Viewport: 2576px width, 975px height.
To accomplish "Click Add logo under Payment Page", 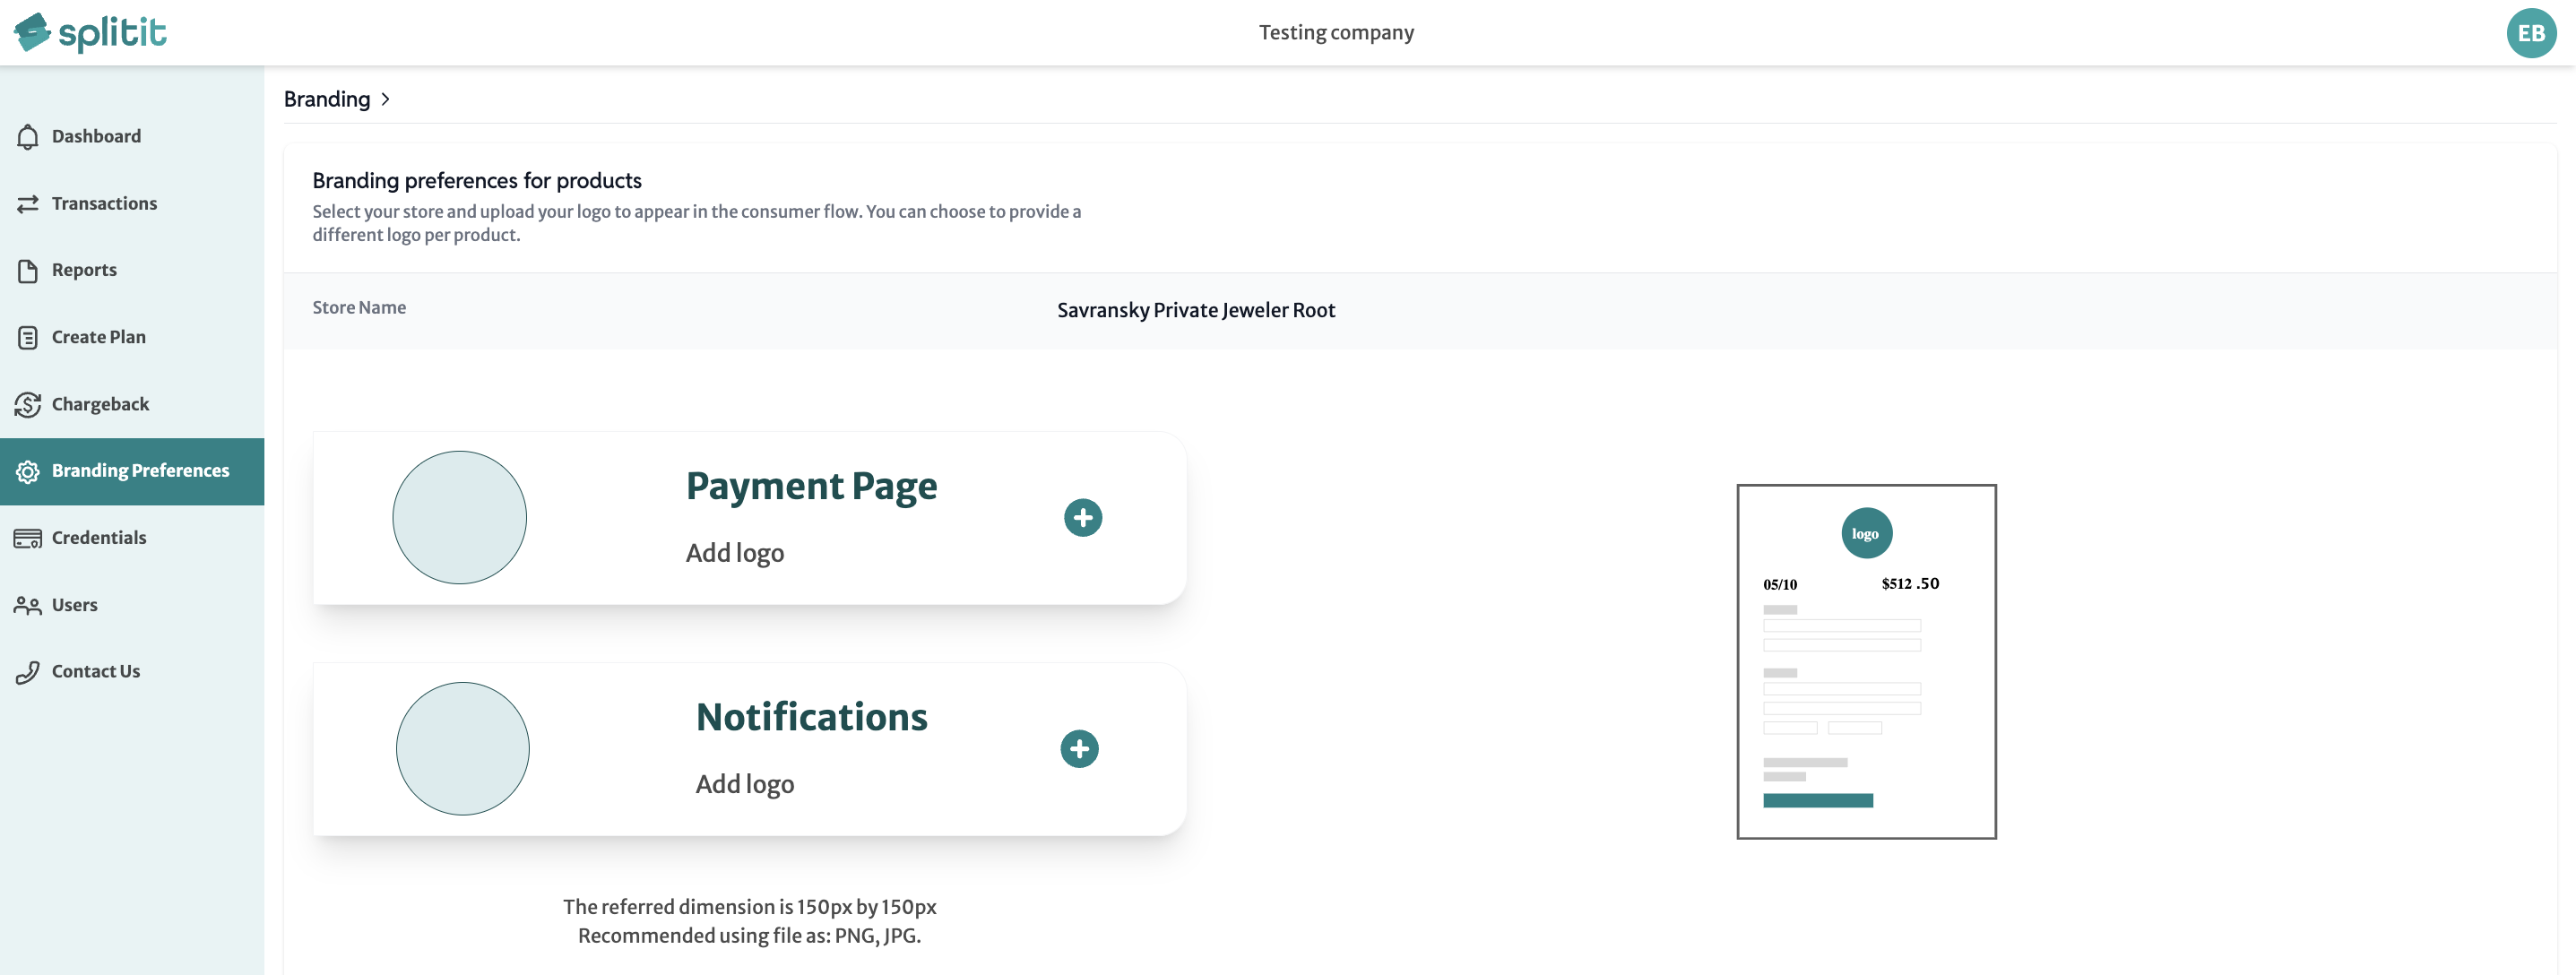I will click(x=735, y=553).
